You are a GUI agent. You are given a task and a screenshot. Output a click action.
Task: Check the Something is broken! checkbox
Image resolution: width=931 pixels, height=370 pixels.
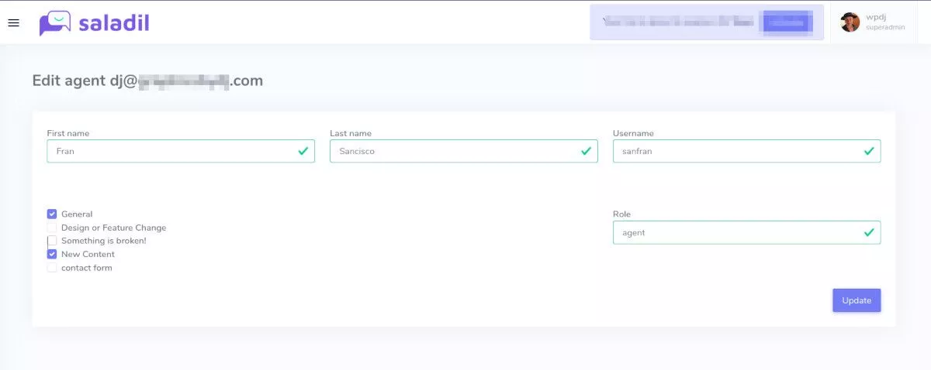point(52,241)
